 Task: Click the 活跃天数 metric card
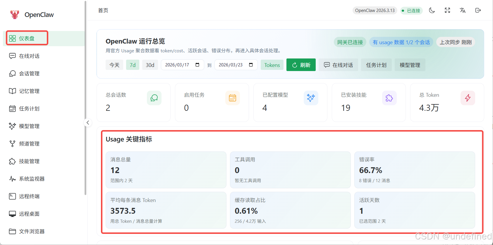point(415,210)
